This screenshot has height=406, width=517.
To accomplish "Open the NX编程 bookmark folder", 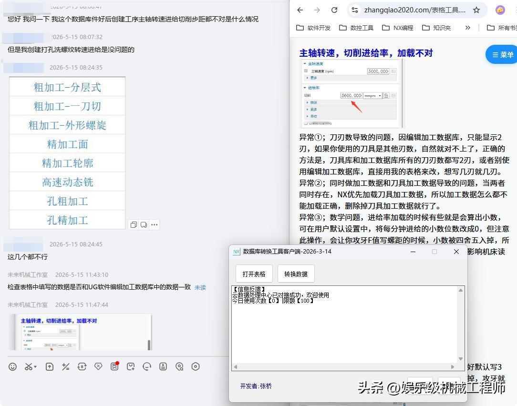I will (397, 28).
